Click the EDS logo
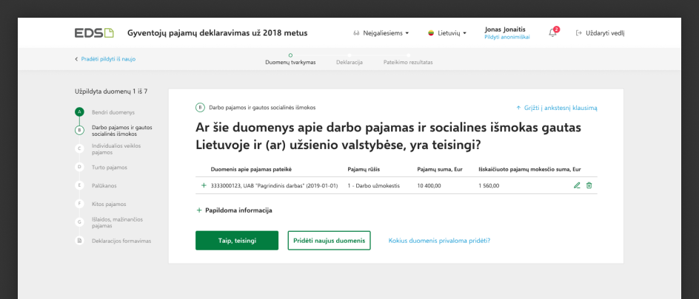699x299 pixels. [x=94, y=33]
